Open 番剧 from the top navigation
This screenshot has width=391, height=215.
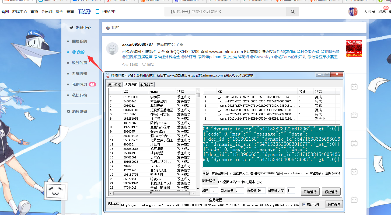tap(5, 11)
